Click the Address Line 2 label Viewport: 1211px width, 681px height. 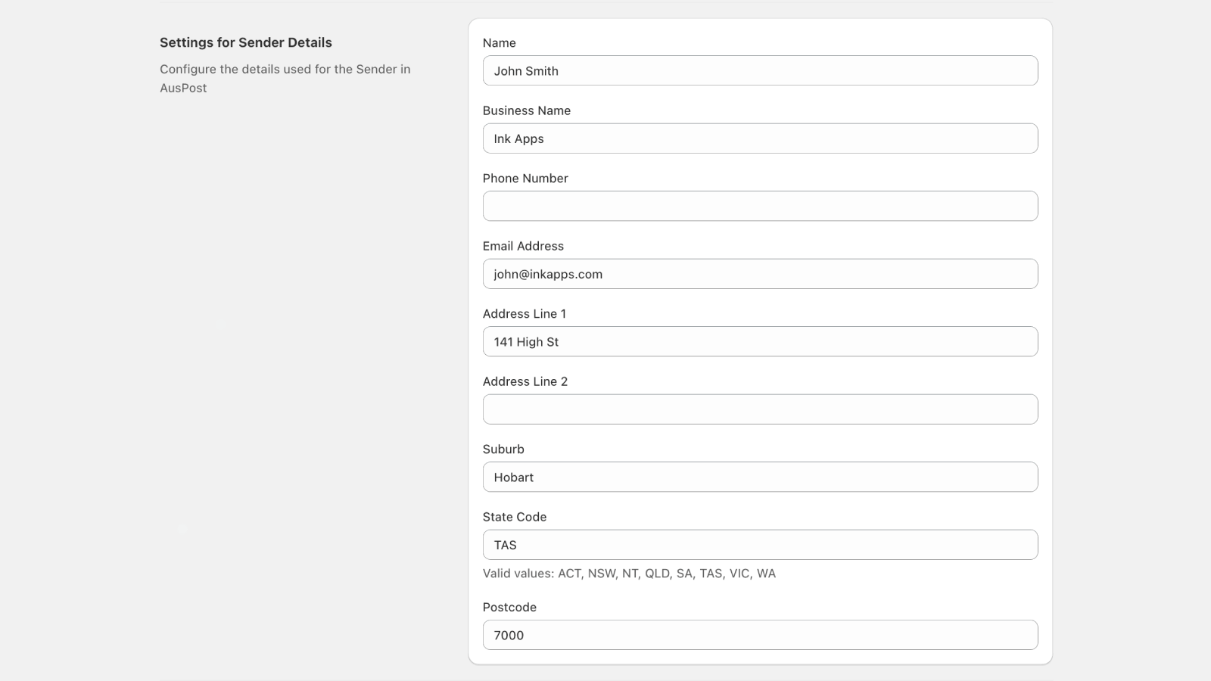525,381
